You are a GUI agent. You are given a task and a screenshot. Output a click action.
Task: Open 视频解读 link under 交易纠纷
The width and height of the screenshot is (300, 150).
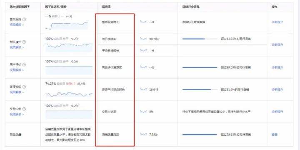(17, 114)
